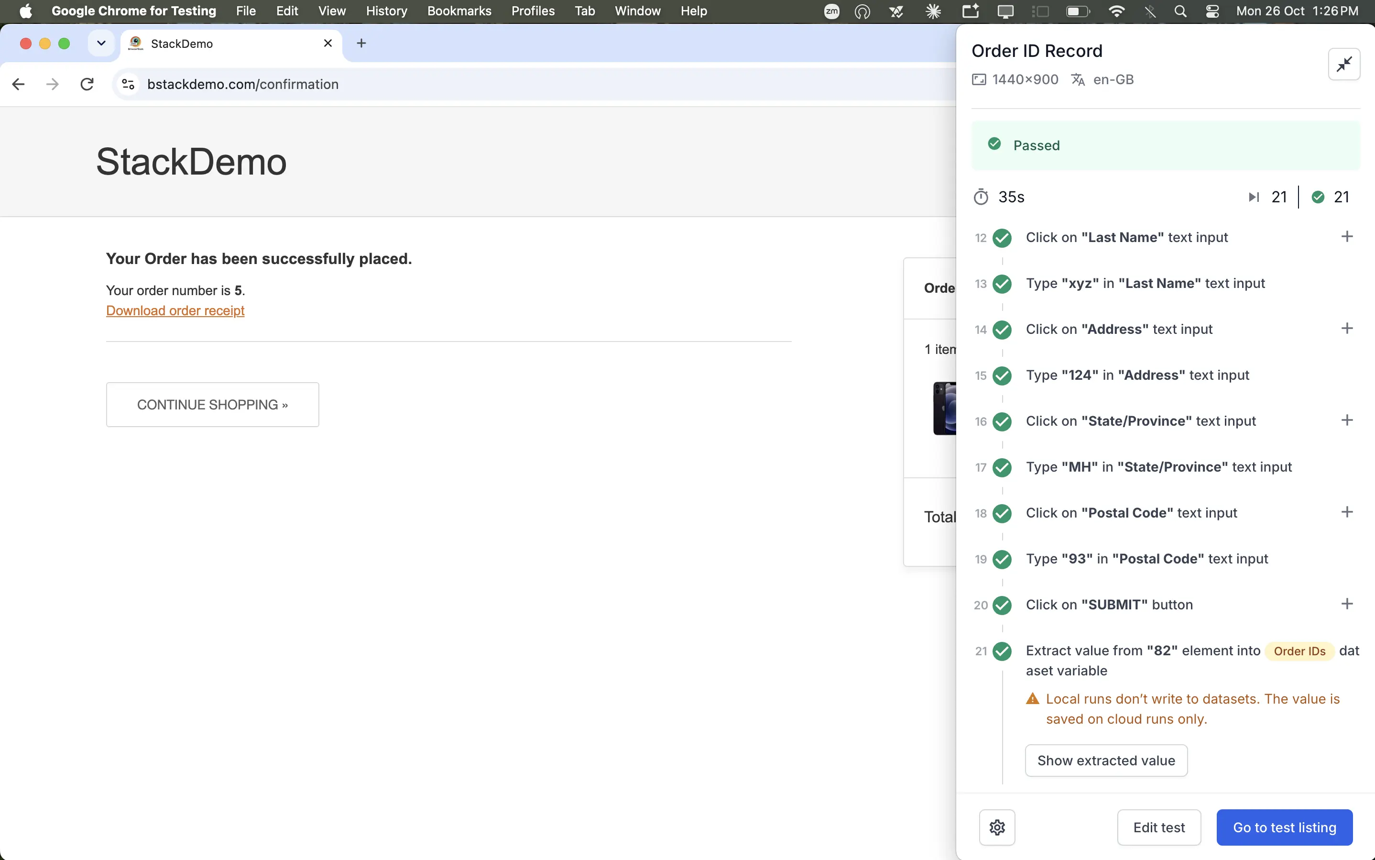Select step 17 Type "MH" in State/Province

pyautogui.click(x=1158, y=467)
